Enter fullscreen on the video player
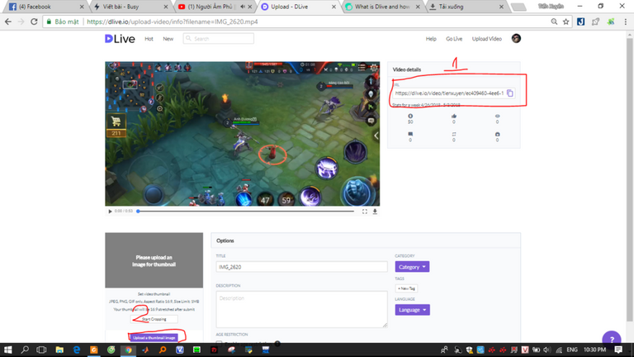Viewport: 634px width, 357px height. pos(364,212)
